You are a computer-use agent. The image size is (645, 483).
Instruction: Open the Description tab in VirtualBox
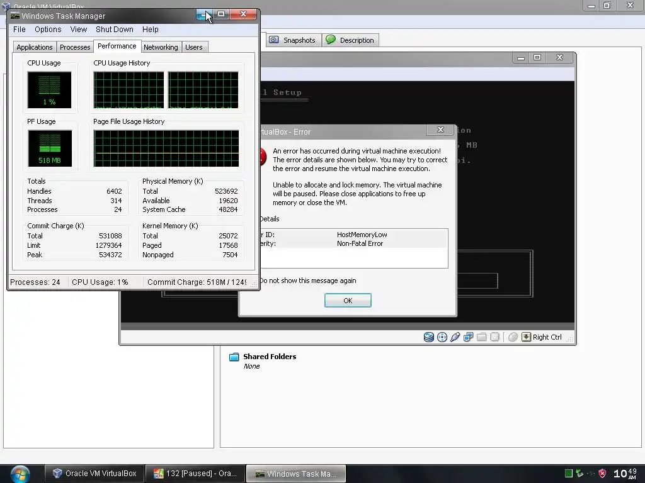coord(350,40)
